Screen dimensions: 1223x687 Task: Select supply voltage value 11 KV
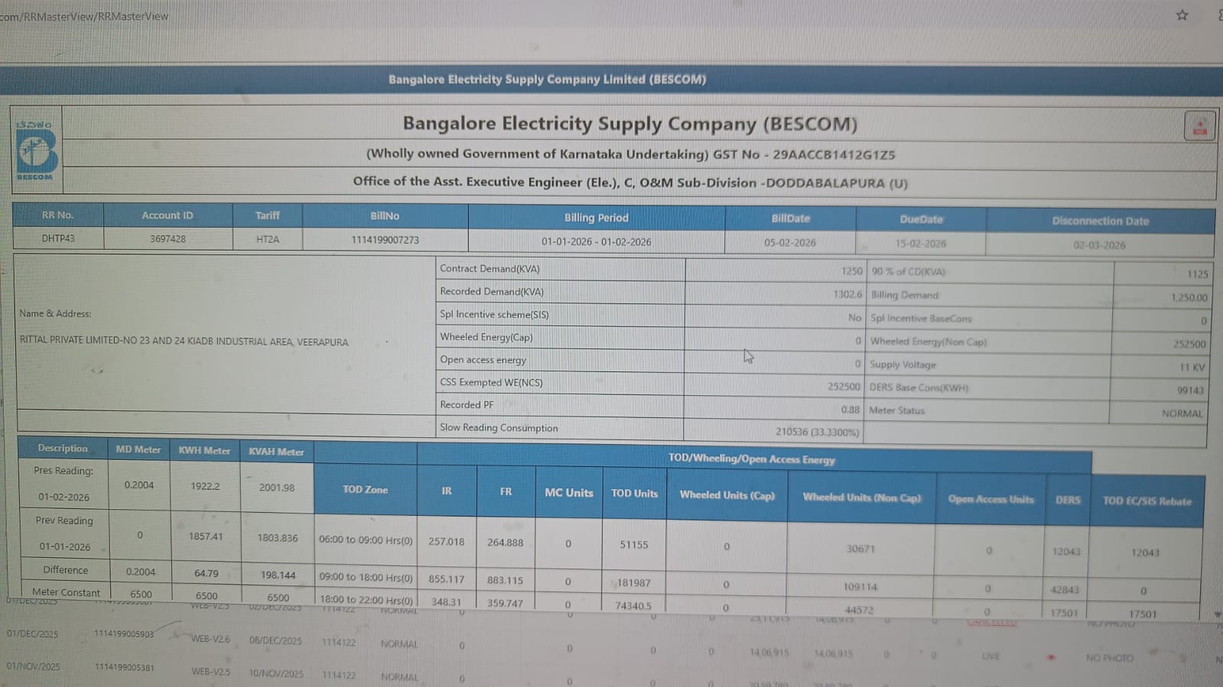click(x=1192, y=368)
